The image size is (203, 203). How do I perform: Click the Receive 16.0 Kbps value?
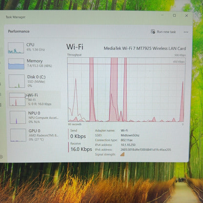click(81, 149)
